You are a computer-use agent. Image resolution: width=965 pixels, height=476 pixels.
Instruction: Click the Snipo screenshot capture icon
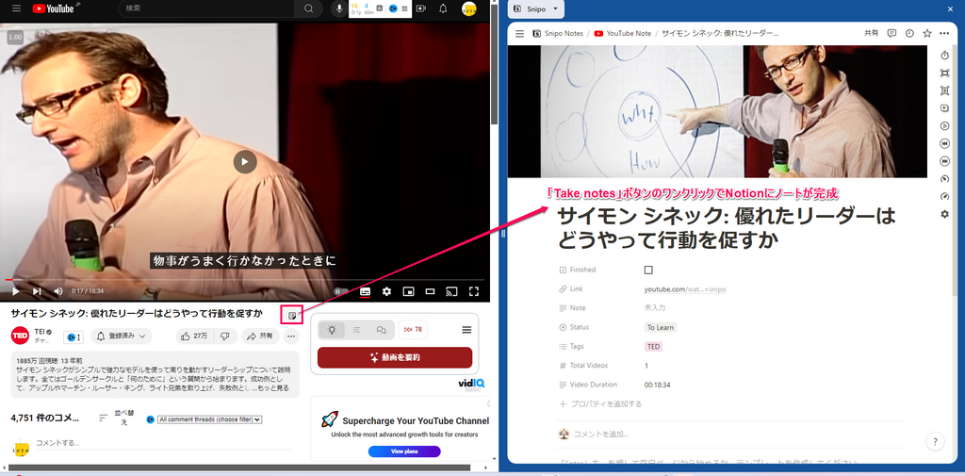944,73
